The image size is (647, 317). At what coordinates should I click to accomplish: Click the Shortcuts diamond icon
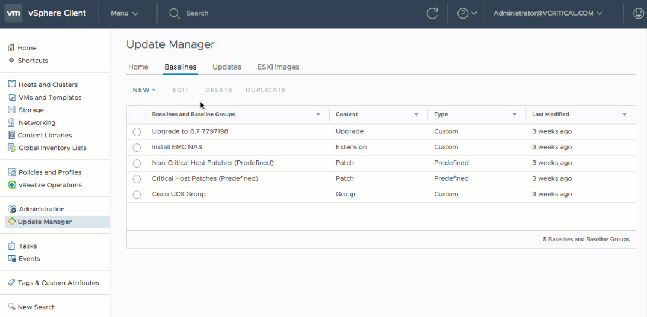click(11, 61)
